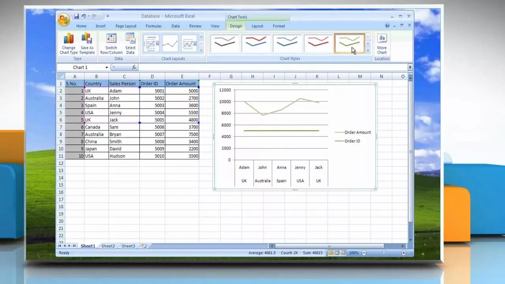Viewport: 505px width, 284px height.
Task: Switch to Page Break Preview in status bar
Action: [343, 253]
